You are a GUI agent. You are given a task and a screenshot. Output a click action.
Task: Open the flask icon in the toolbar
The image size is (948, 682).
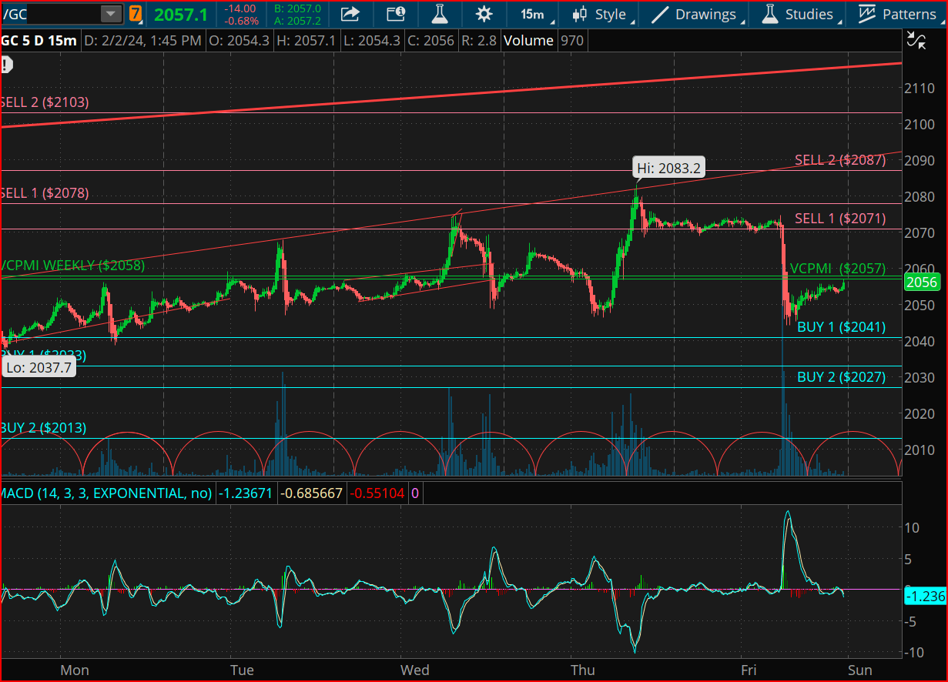[x=440, y=14]
